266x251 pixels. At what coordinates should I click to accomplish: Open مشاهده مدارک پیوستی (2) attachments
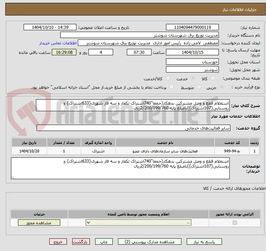tap(150, 242)
